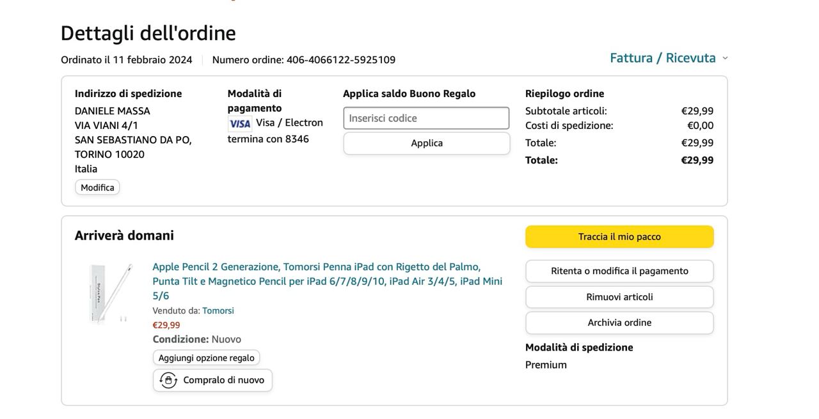Expand the chevron beside Fattura / Ricevuta
This screenshot has width=819, height=419.
725,58
